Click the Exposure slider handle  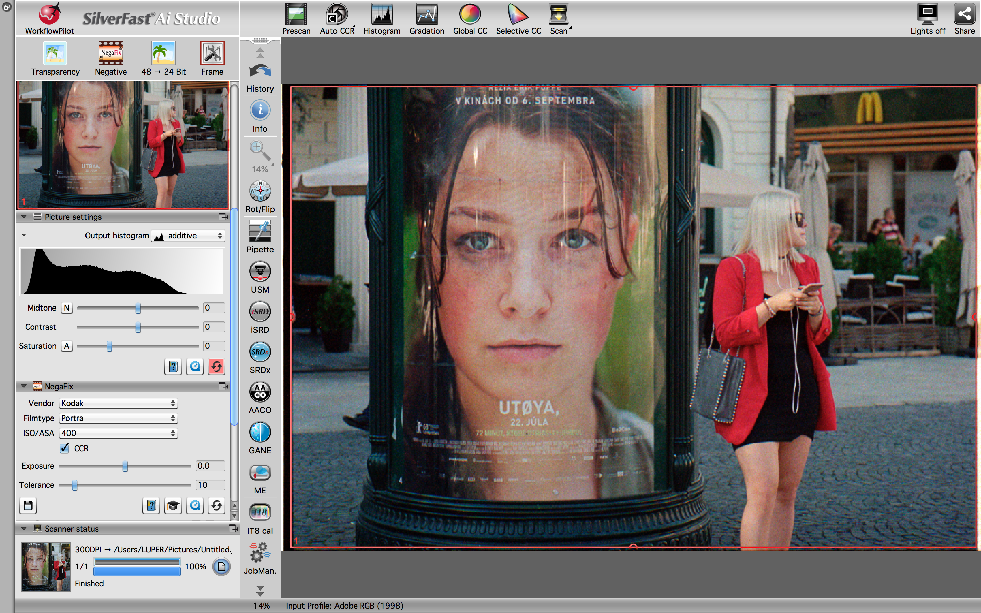[x=125, y=466]
